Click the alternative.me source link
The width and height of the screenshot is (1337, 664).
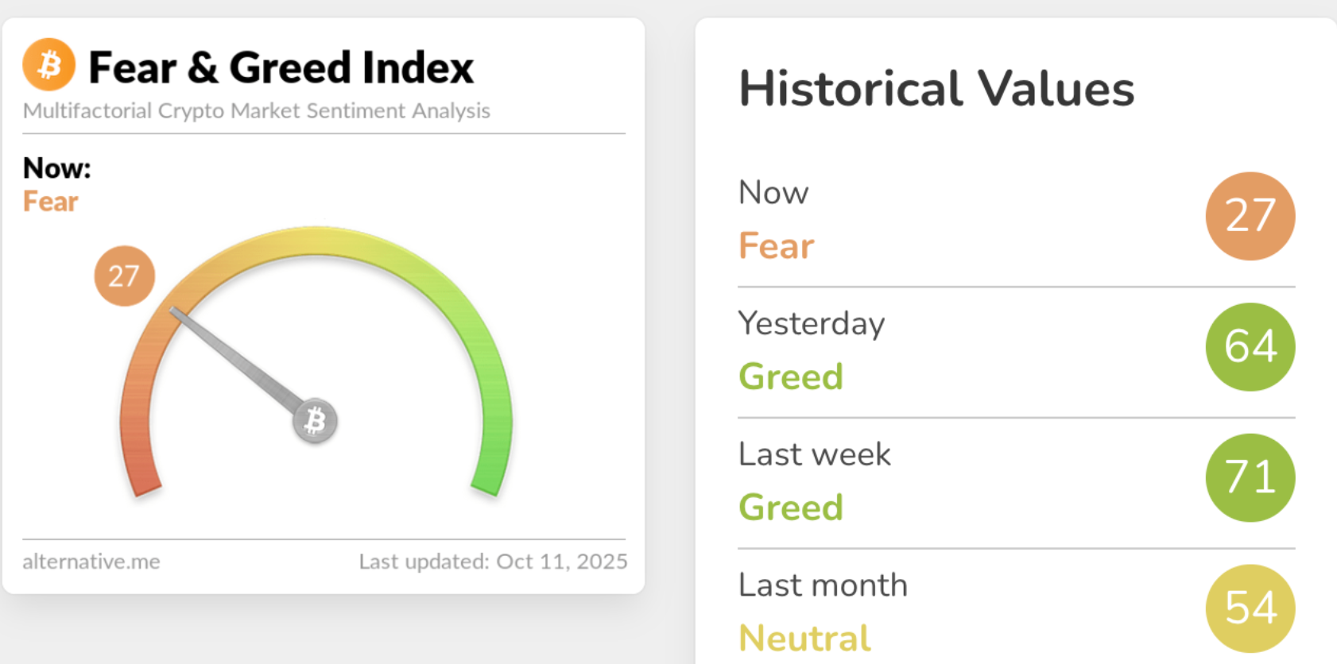(x=91, y=562)
